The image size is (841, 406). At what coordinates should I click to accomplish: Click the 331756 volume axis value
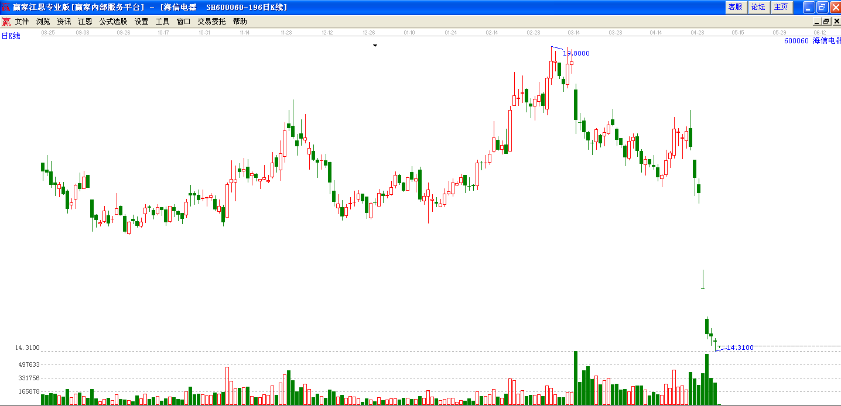29,379
